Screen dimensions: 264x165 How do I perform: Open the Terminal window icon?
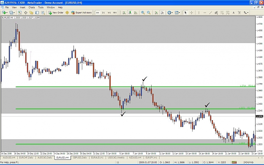37,13
